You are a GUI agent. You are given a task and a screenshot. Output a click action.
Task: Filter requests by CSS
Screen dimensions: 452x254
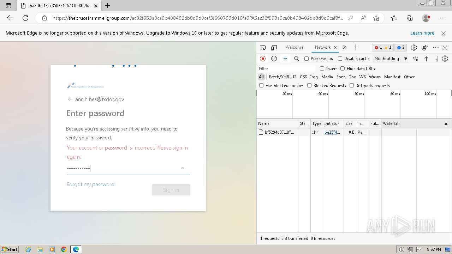[x=303, y=77]
